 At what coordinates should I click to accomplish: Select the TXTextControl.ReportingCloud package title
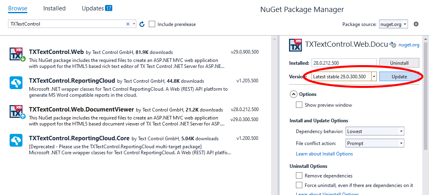click(72, 81)
